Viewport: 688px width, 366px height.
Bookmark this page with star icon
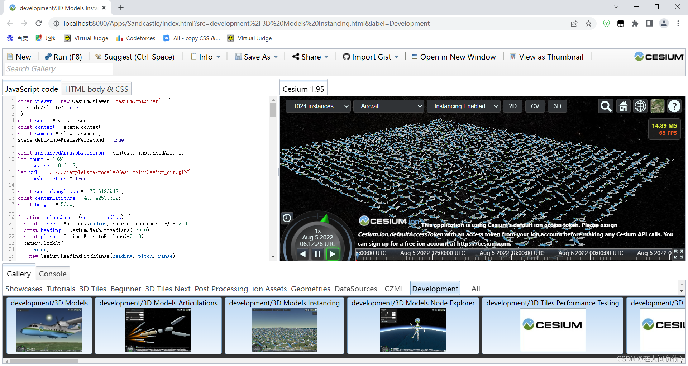coord(588,23)
